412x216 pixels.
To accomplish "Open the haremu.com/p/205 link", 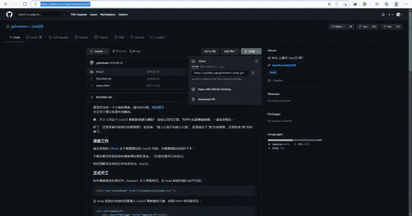I will click(284, 65).
